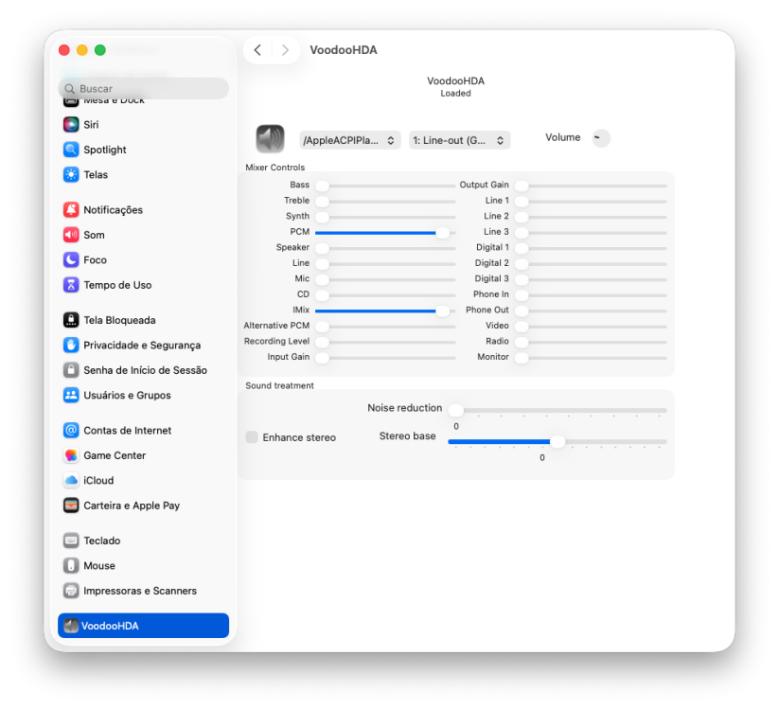779x710 pixels.
Task: Click the window's green zoom button
Action: point(100,49)
